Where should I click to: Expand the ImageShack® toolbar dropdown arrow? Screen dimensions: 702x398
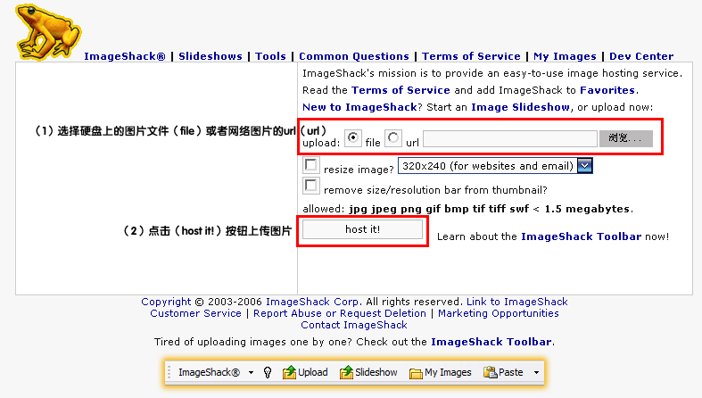click(251, 372)
